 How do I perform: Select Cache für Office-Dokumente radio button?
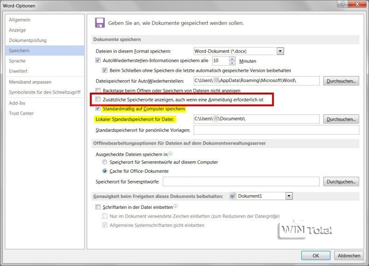tap(105, 171)
